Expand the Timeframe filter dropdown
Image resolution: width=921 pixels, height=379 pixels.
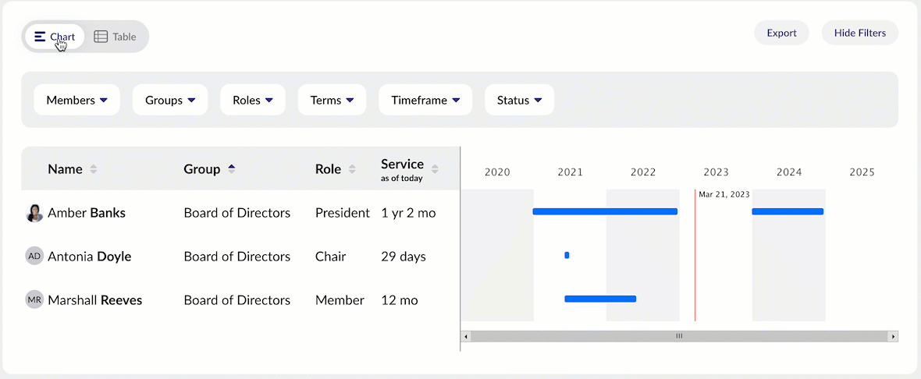click(425, 100)
